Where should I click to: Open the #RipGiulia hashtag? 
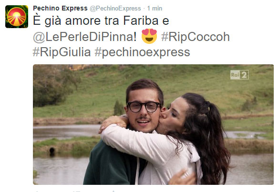[62, 52]
